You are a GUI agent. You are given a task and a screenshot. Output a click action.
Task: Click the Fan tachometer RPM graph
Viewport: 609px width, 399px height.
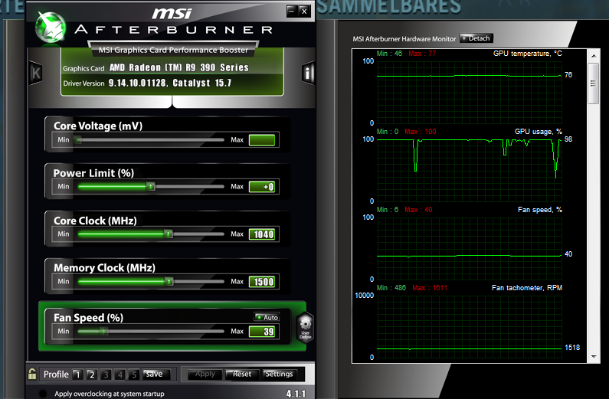(469, 326)
